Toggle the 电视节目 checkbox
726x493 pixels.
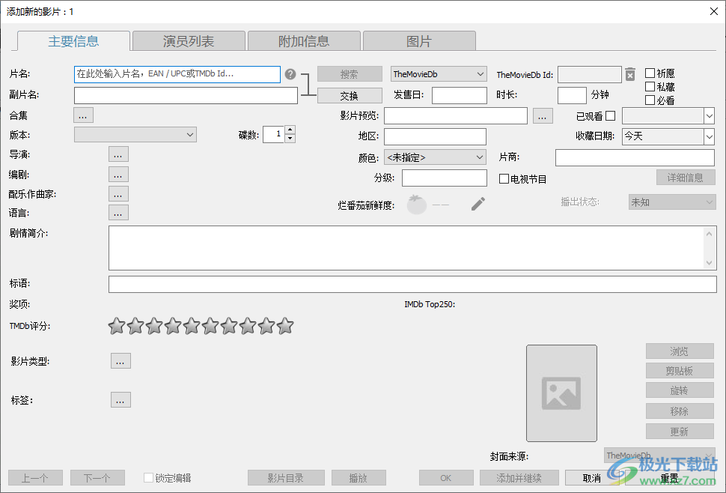[504, 178]
